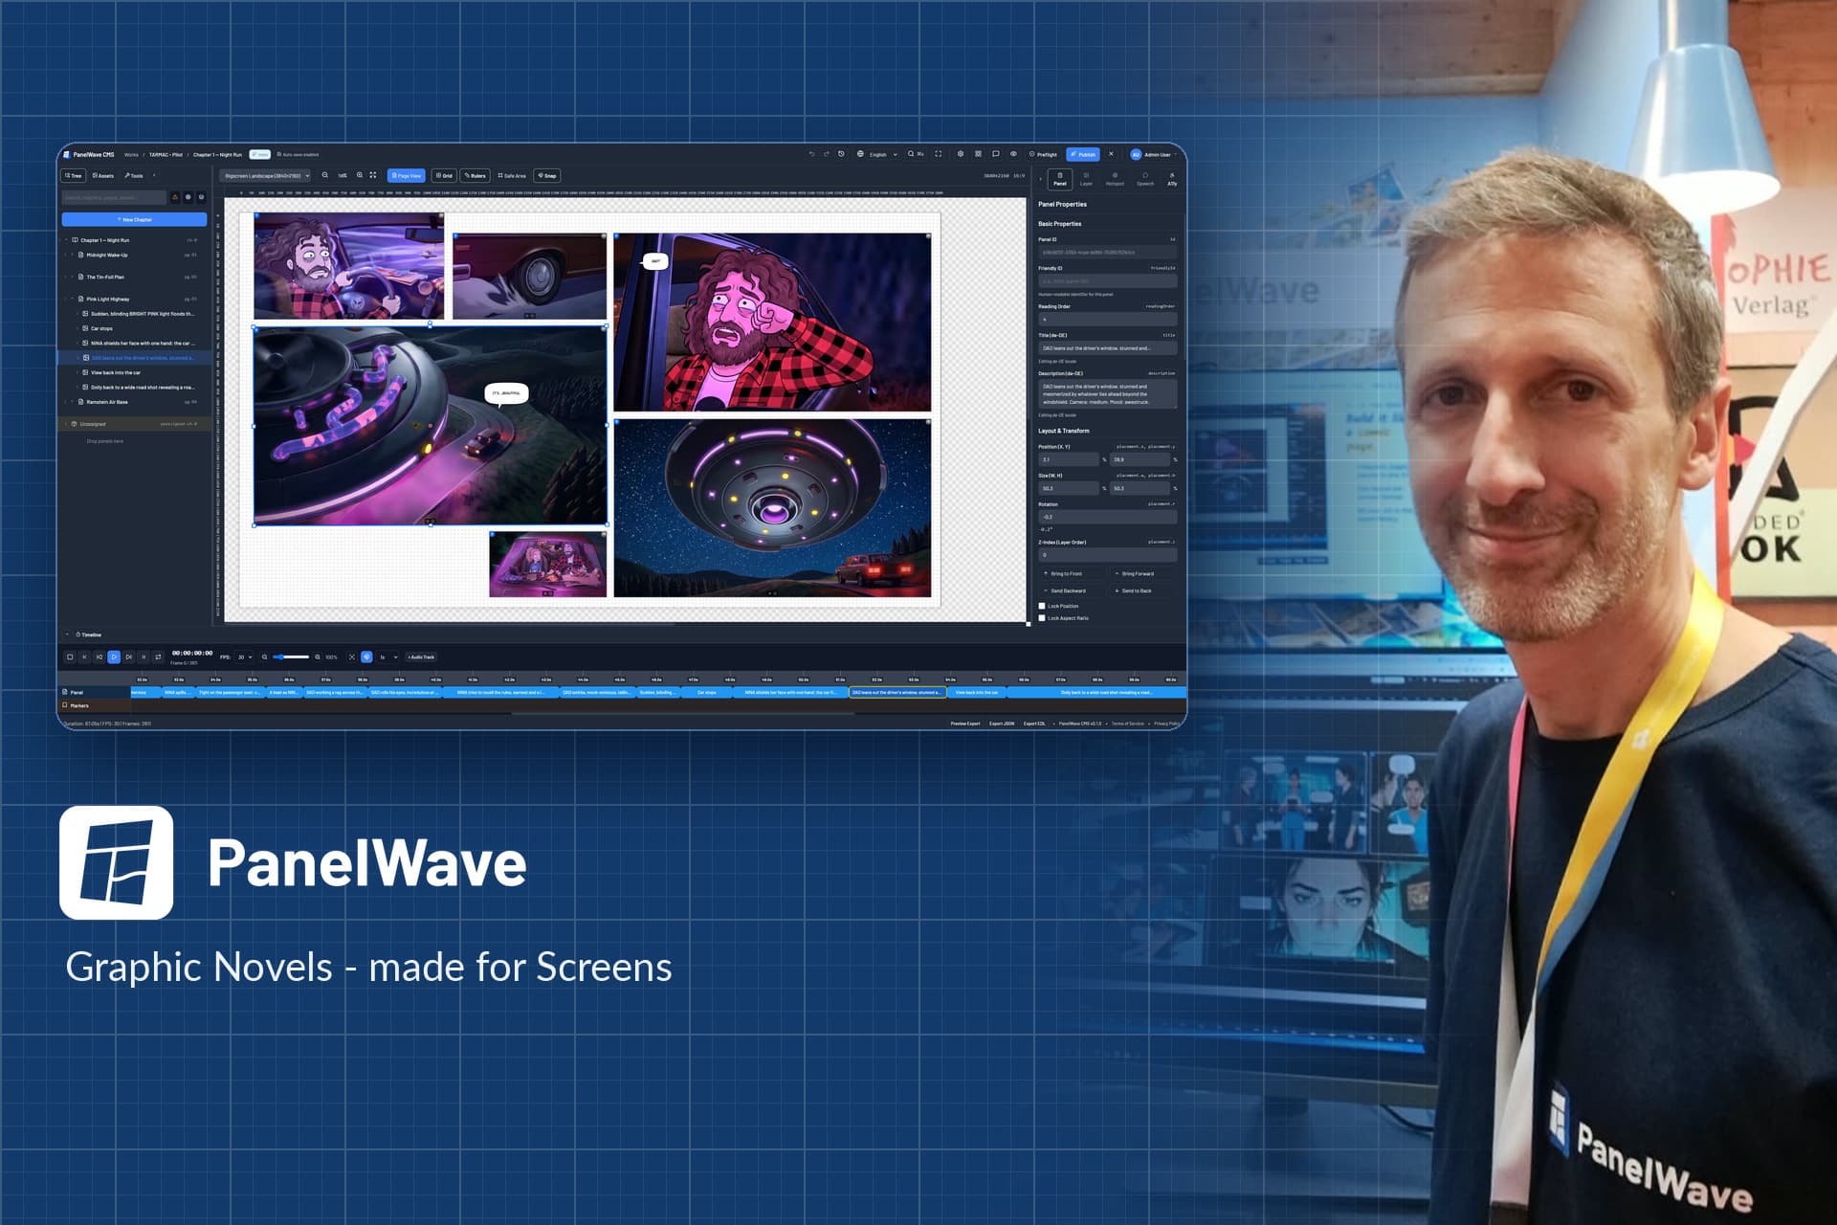Click the Preflight check icon
The image size is (1837, 1225).
coord(1031,154)
